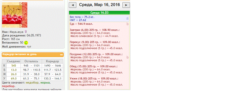Click the green норма legend word
Screen dimensions: 242x99
(x=45, y=83)
